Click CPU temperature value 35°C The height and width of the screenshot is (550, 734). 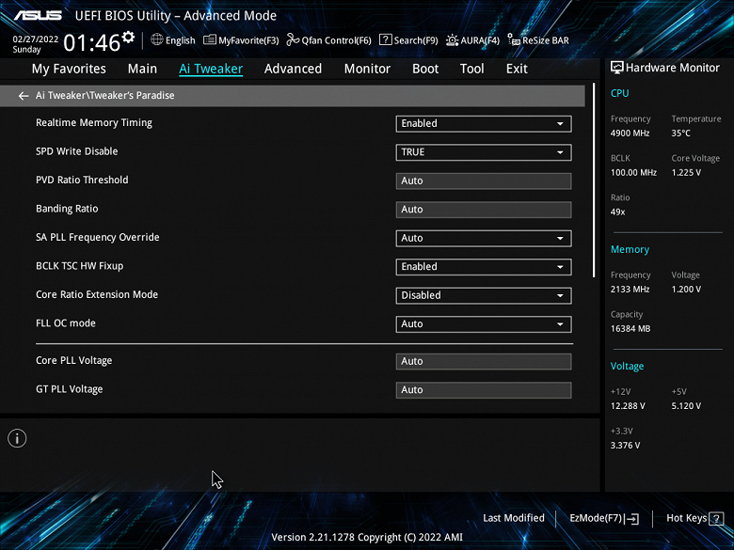click(681, 134)
